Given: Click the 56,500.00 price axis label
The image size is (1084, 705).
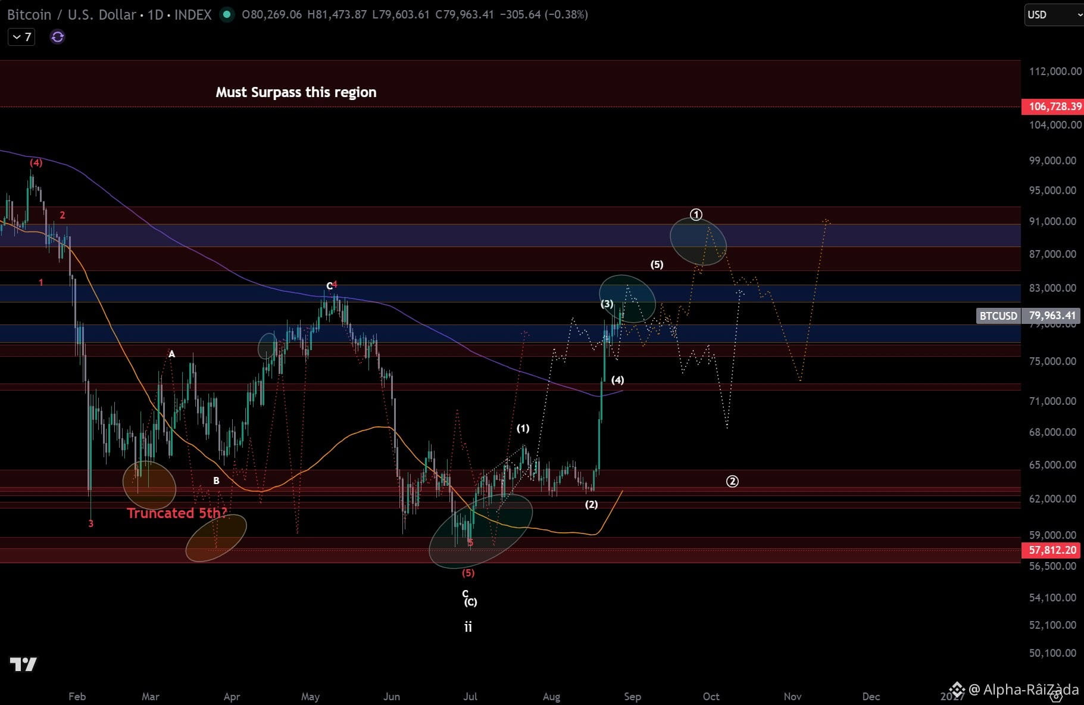Looking at the screenshot, I should pyautogui.click(x=1052, y=566).
